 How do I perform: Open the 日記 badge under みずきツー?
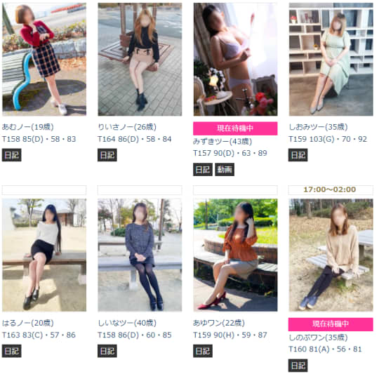pos(203,170)
